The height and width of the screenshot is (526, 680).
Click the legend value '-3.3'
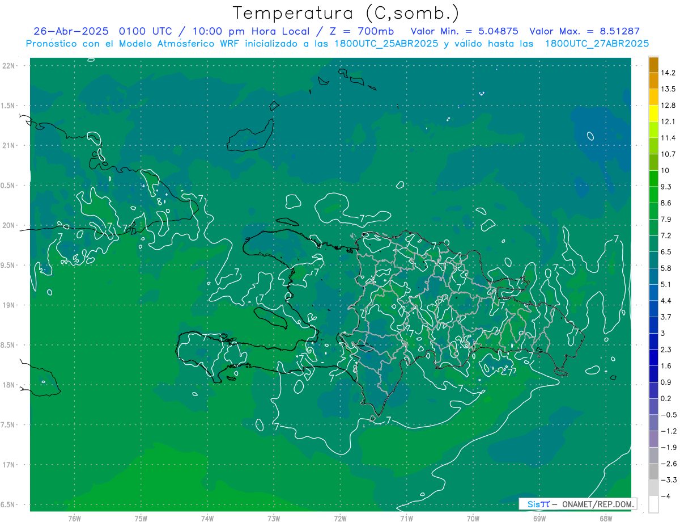668,480
